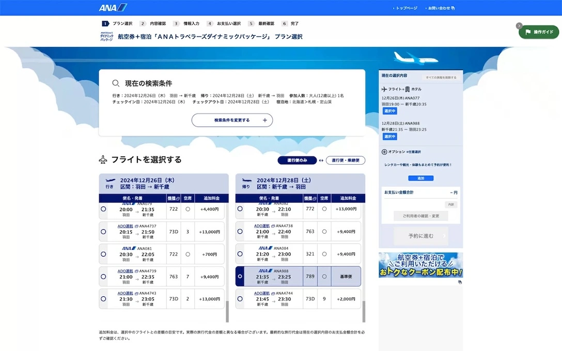Click the window icon next to ANA4743

click(136, 293)
